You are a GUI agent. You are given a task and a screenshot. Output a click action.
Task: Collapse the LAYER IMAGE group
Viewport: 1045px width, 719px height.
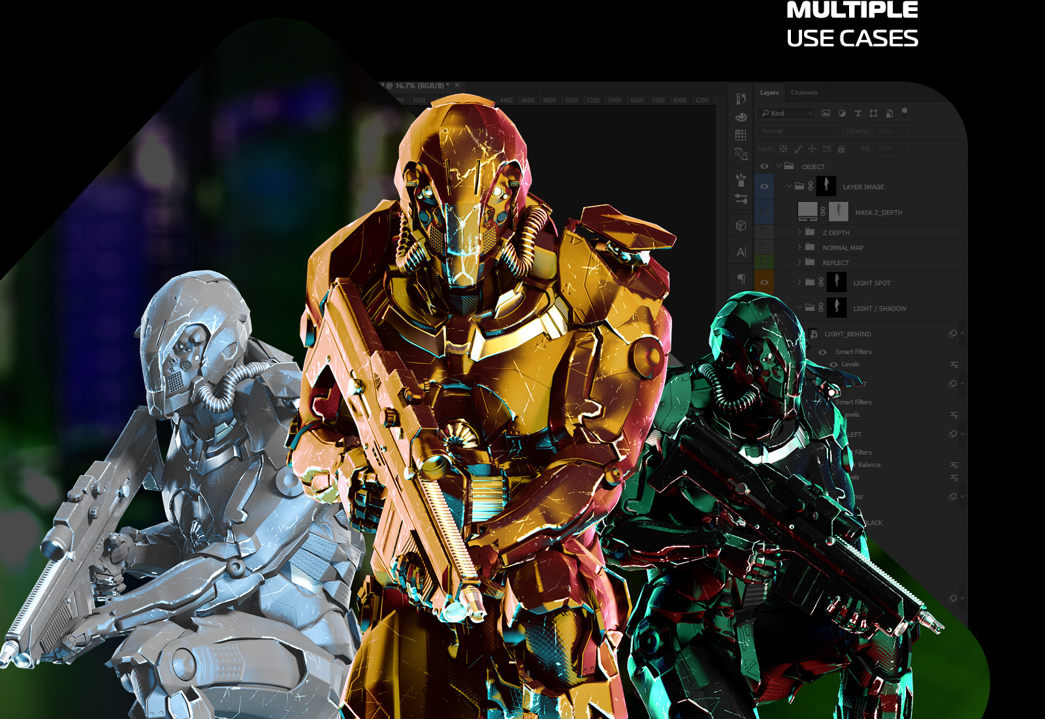point(789,186)
